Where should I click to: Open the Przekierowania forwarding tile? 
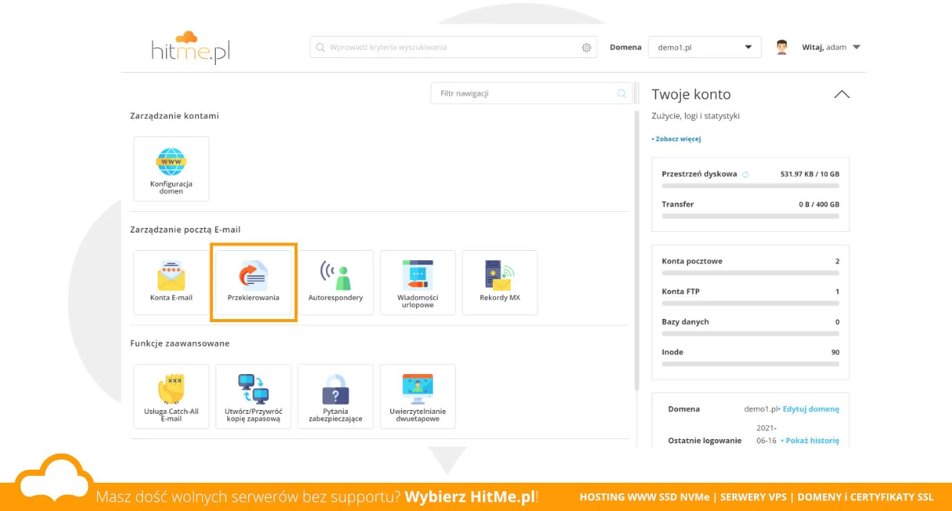253,282
